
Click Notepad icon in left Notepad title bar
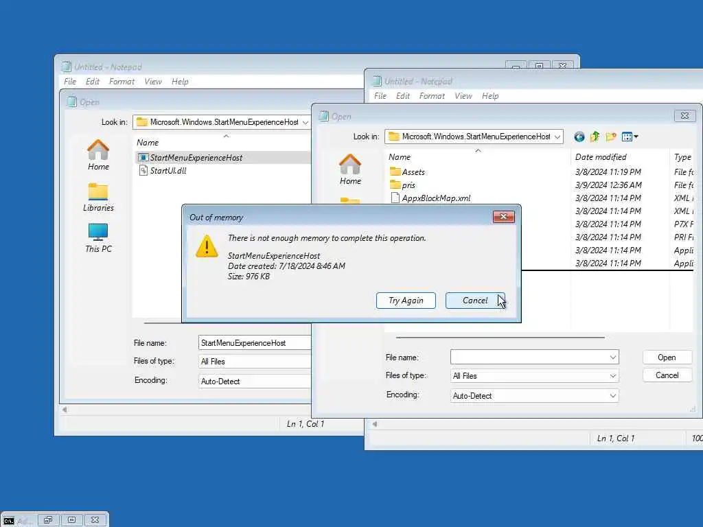point(66,67)
